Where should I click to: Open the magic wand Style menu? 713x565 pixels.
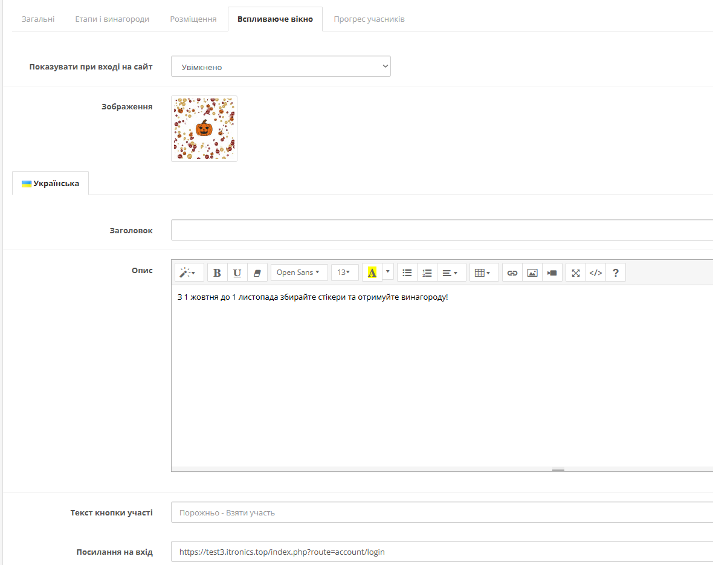189,273
